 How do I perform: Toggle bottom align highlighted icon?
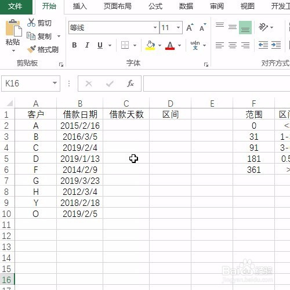(x=245, y=27)
